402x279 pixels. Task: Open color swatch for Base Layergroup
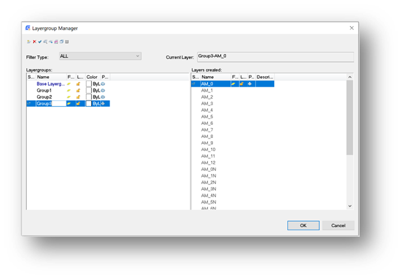click(x=89, y=84)
